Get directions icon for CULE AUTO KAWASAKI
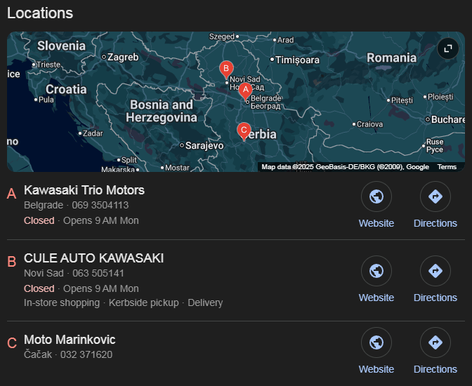 [x=435, y=270]
